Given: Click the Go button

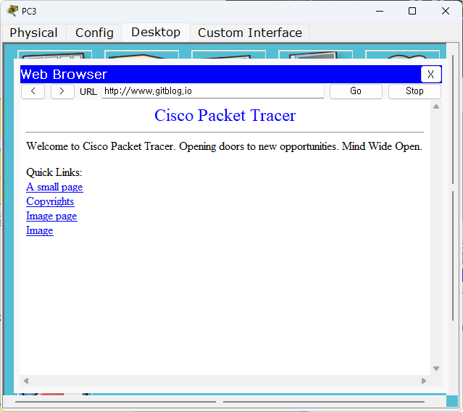Looking at the screenshot, I should click(356, 91).
